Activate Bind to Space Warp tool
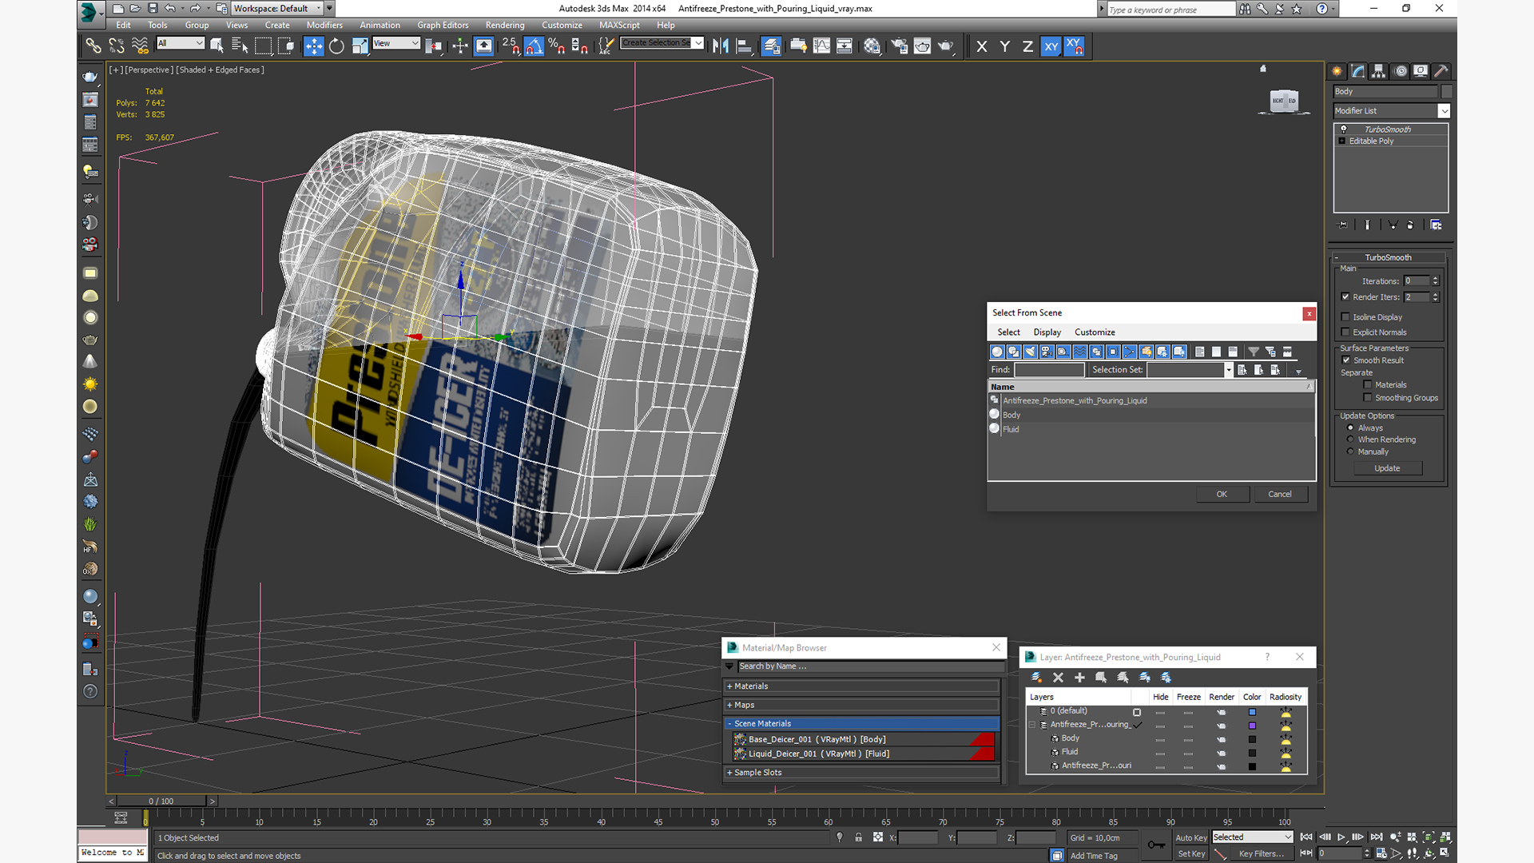This screenshot has width=1534, height=863. tap(140, 46)
